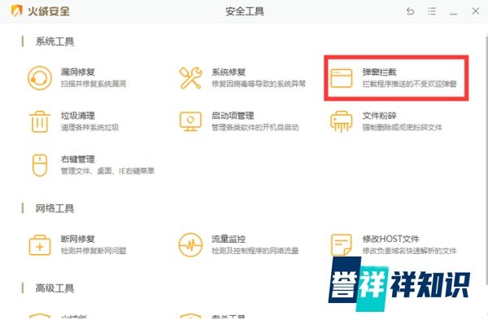
Task: Open the 断网修复 first-aid kit icon
Action: tap(40, 245)
